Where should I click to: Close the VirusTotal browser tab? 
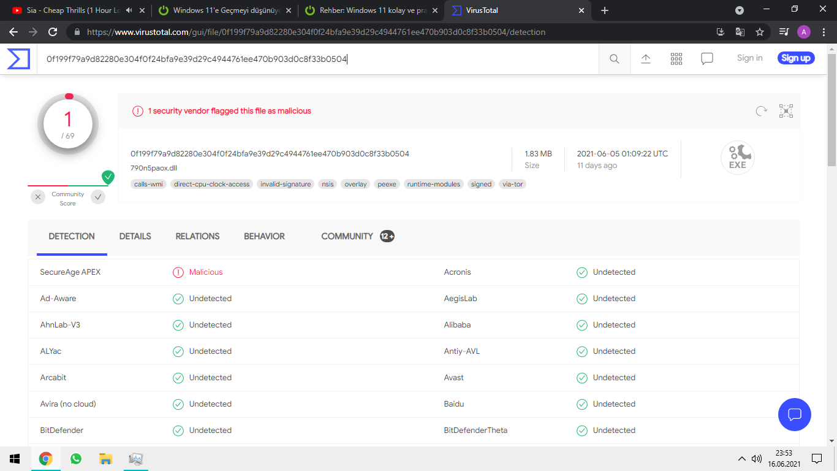click(581, 10)
